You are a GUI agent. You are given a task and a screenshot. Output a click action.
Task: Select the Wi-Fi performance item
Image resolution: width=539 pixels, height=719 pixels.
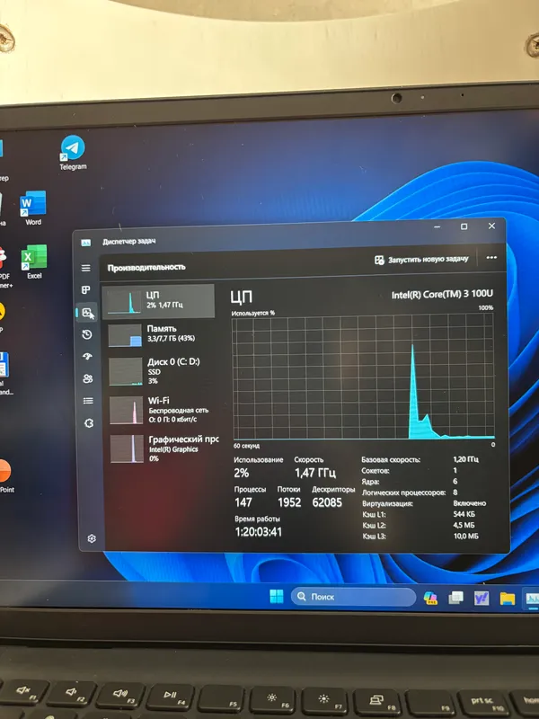(162, 410)
